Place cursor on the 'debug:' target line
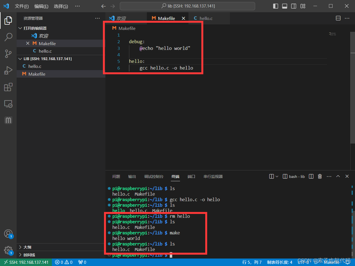 pos(137,42)
